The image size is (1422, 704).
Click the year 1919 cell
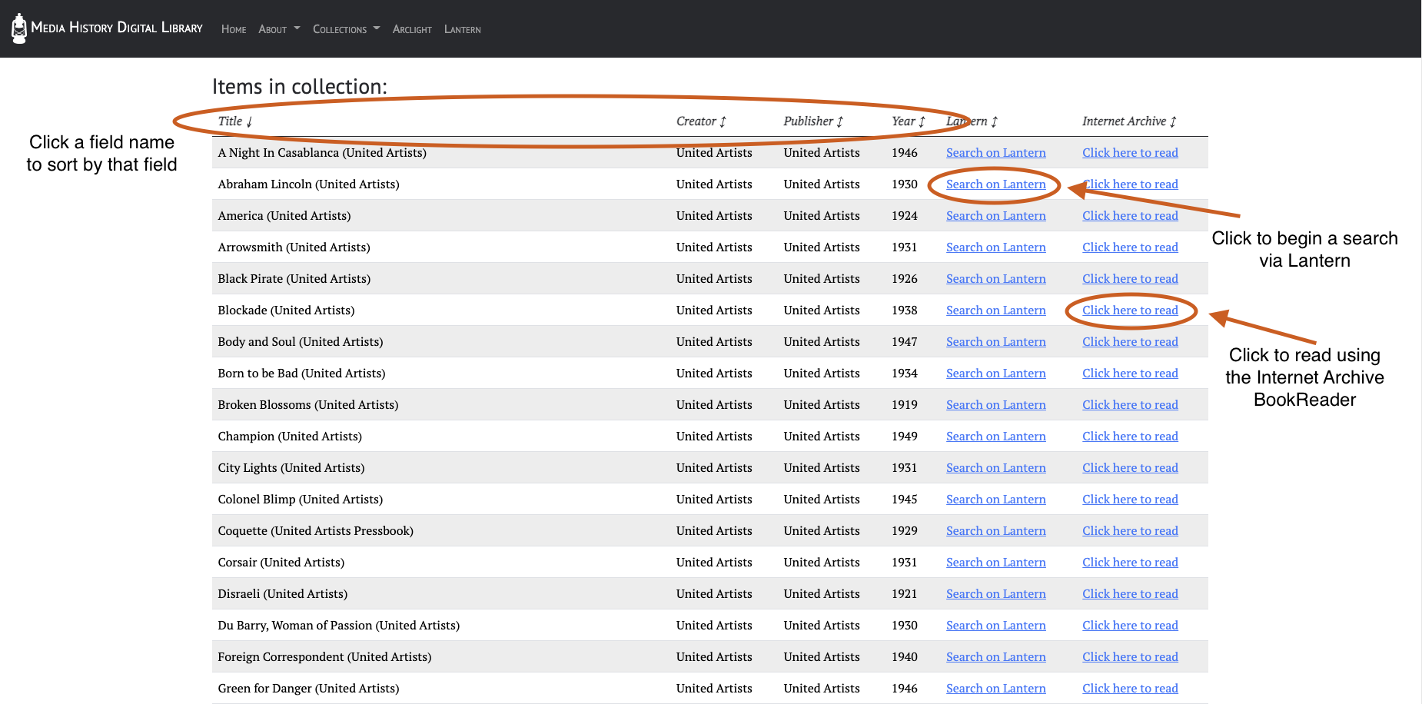[x=905, y=405]
